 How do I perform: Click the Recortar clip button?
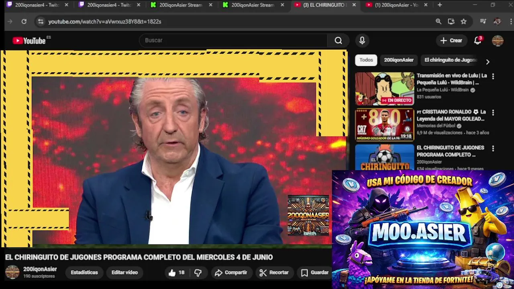tap(274, 273)
